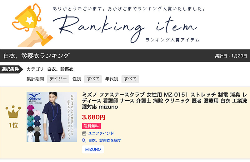Open the Mizuno scrub product thumbnail
This screenshot has height=162, width=250.
click(52, 117)
